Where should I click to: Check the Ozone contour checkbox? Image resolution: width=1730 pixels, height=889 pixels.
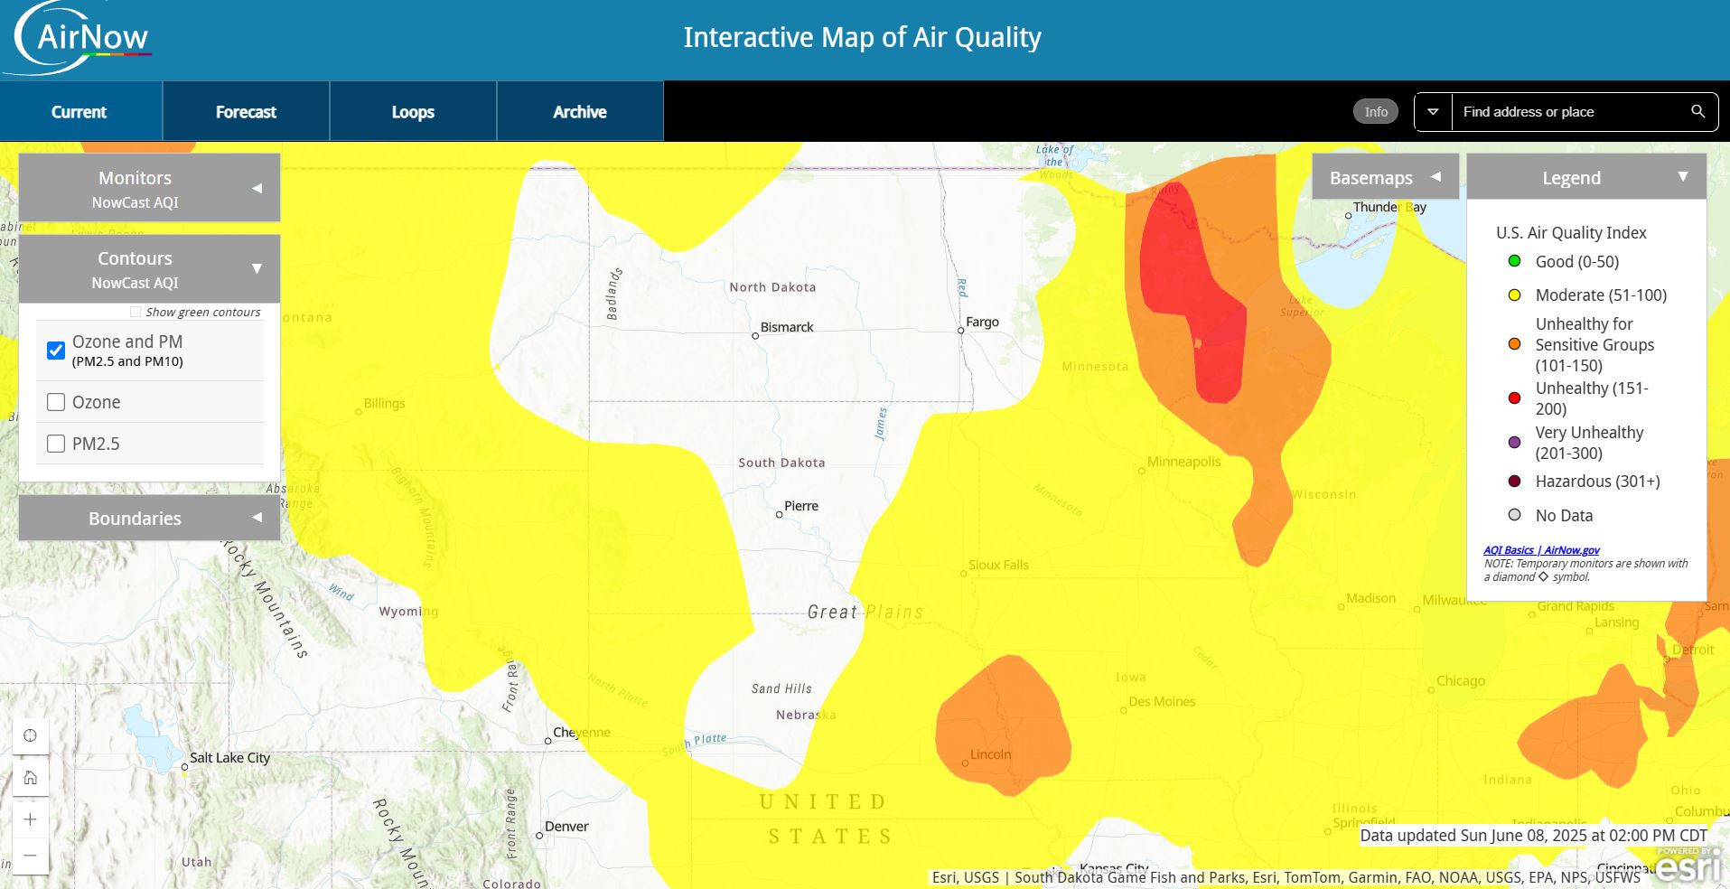coord(56,402)
